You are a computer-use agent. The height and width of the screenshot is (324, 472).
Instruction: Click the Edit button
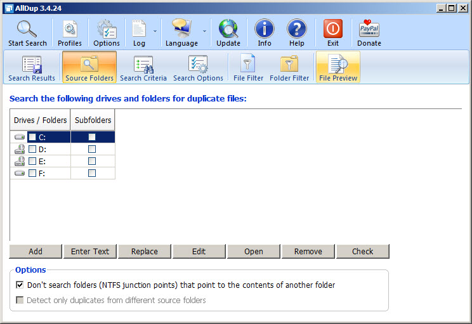[199, 252]
